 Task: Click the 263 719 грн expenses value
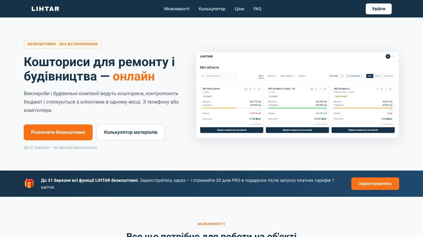tap(256, 102)
